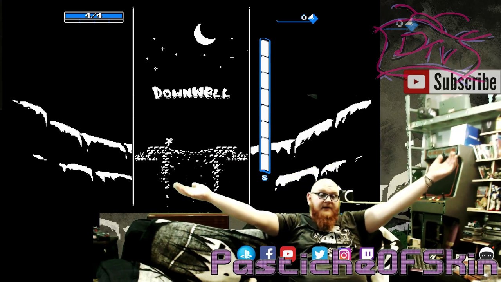
Task: Select the player character standing on the well
Action: (169, 142)
